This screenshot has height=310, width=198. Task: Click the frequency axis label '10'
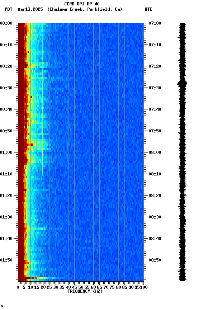tap(30, 287)
